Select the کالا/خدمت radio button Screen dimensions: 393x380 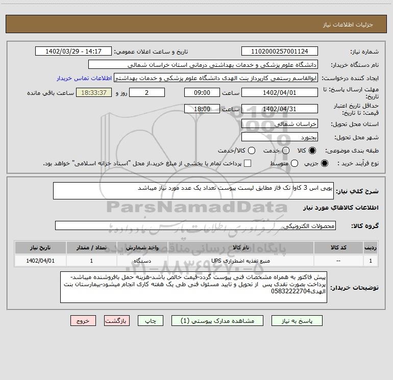pyautogui.click(x=252, y=150)
